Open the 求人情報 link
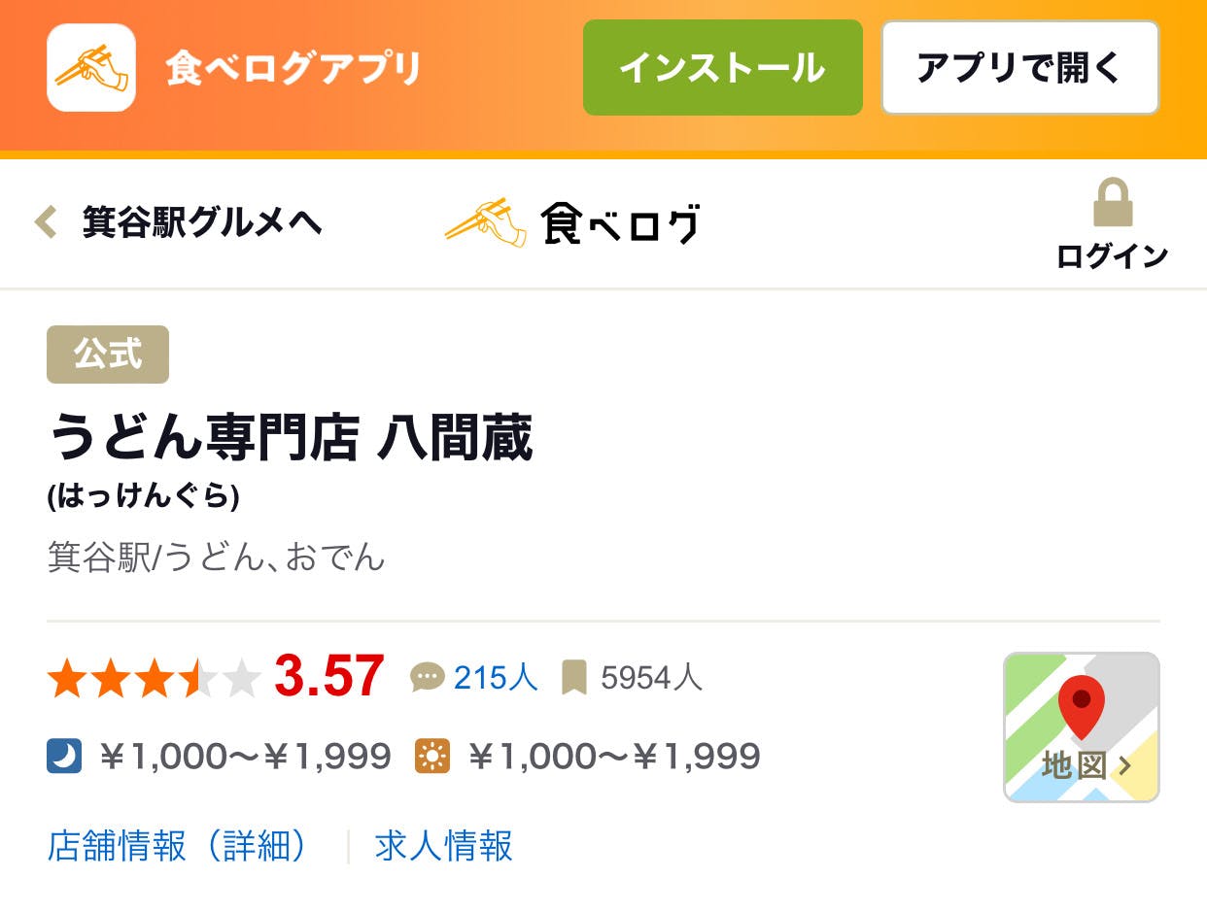Viewport: 1207px width, 912px height. pyautogui.click(x=444, y=846)
